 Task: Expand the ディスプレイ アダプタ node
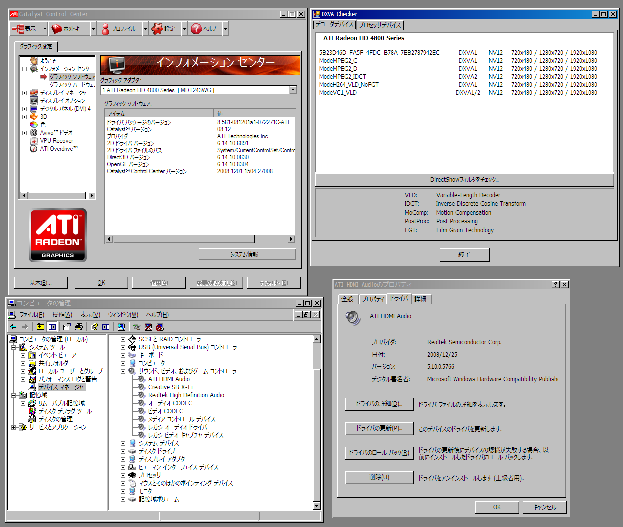(123, 459)
